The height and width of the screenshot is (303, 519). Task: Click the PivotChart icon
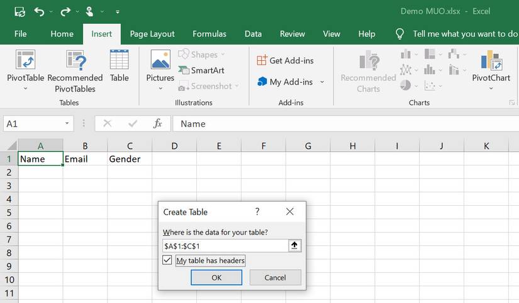(x=491, y=60)
